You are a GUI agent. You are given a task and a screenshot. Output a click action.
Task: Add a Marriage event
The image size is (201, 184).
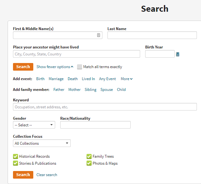tap(56, 79)
